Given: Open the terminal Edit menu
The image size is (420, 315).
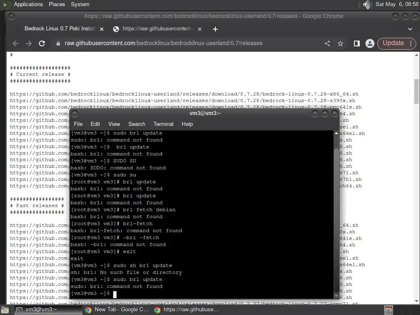Looking at the screenshot, I should [x=95, y=124].
